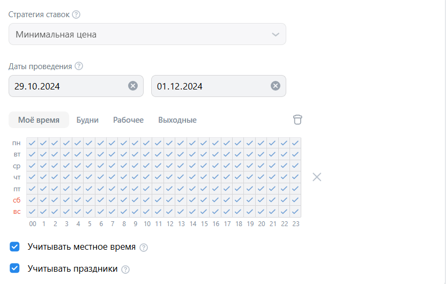Uncheck Учитывать местное время checkbox

coord(15,247)
